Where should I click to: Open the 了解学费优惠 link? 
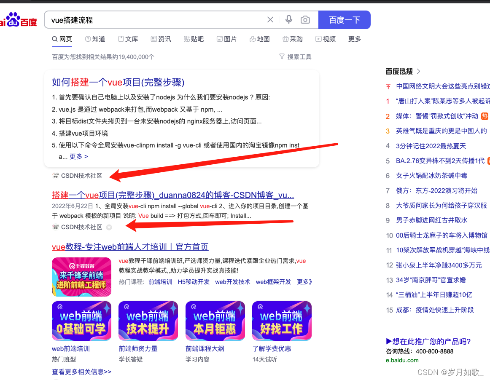pyautogui.click(x=272, y=349)
